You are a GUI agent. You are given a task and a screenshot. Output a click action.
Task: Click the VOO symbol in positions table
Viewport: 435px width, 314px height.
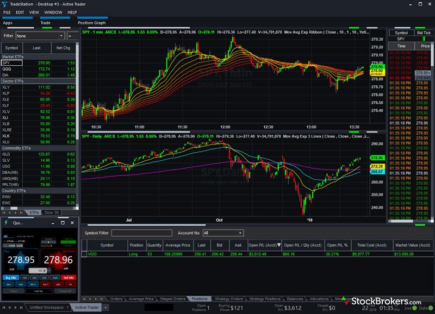tap(92, 254)
